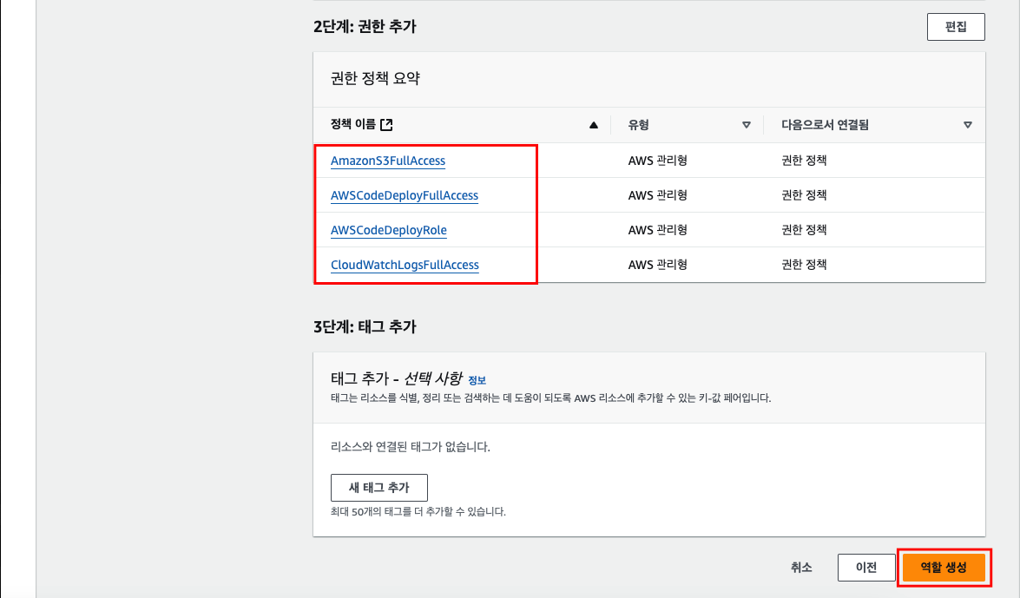Select the 권한 정책 cell in AmazonS3FullAccess row

[803, 161]
